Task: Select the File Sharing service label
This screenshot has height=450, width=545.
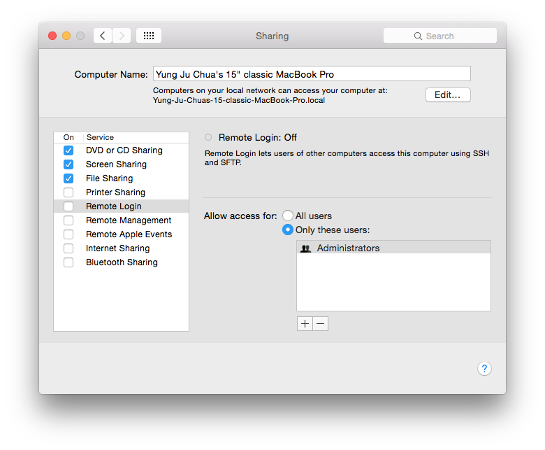Action: 110,178
